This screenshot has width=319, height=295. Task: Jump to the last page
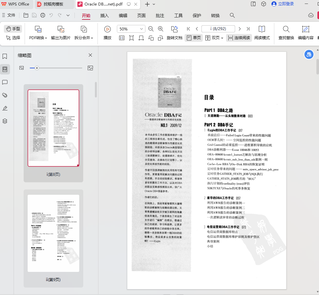(x=248, y=29)
